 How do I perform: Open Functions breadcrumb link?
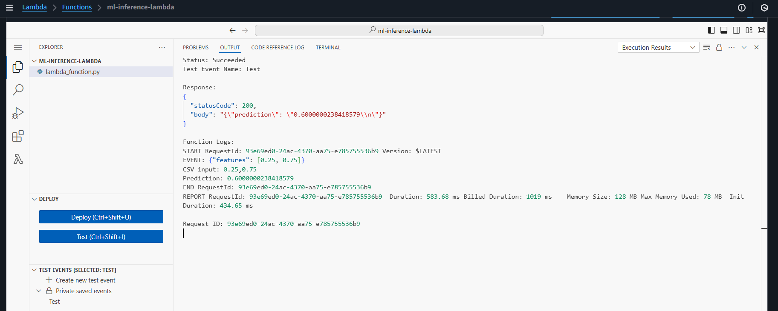77,7
